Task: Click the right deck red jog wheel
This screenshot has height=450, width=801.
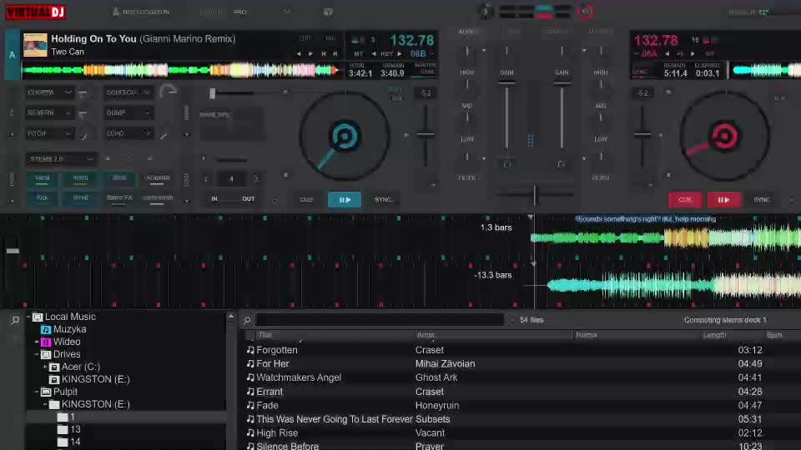Action: click(x=724, y=136)
